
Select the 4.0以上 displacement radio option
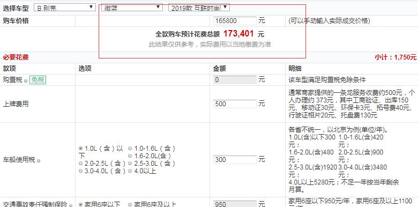click(x=130, y=171)
